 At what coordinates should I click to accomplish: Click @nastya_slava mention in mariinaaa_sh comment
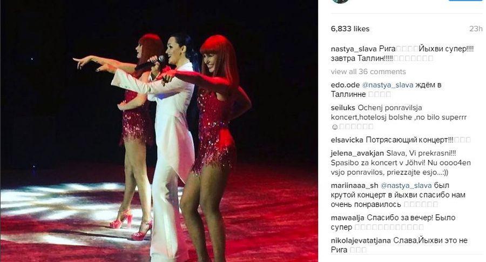(x=406, y=186)
